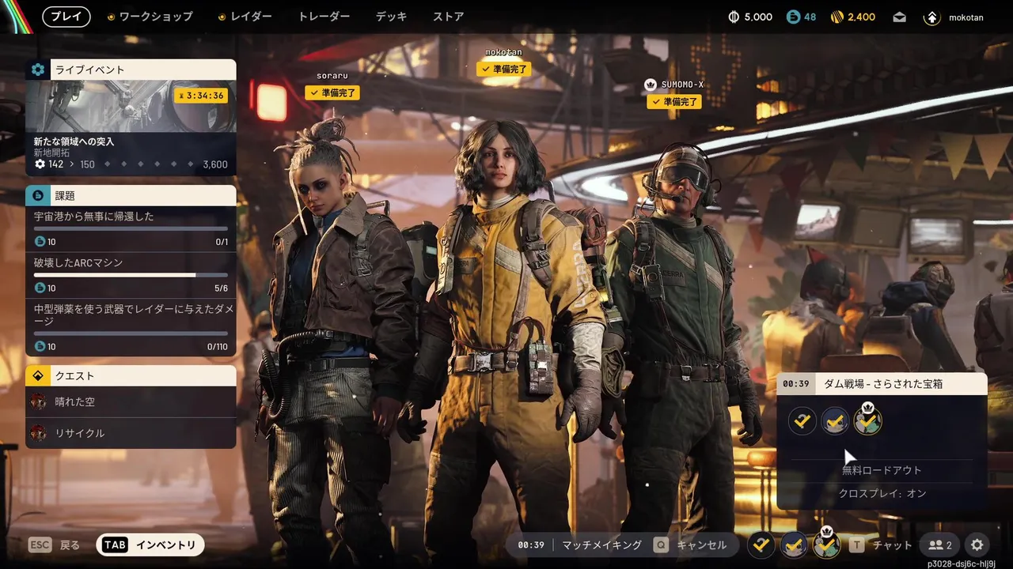Click the ライブイベント gear icon
1013x569 pixels.
[x=37, y=70]
